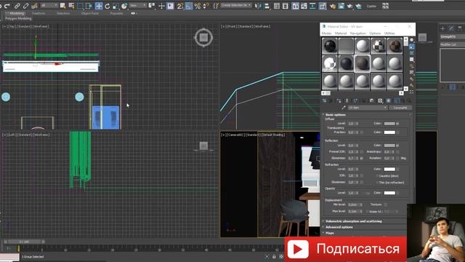This screenshot has width=465, height=262.
Task: Click the Refraction color swatch
Action: coord(389,169)
